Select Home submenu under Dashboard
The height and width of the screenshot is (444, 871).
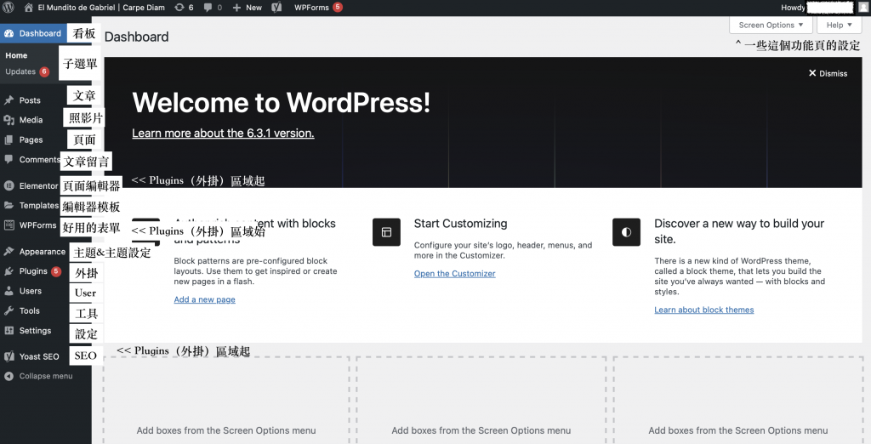coord(17,55)
